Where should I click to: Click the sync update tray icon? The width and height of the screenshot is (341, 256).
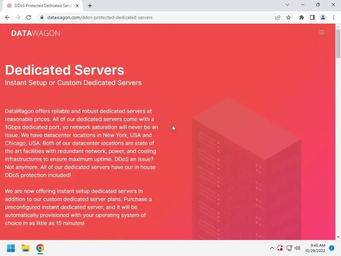280,248
